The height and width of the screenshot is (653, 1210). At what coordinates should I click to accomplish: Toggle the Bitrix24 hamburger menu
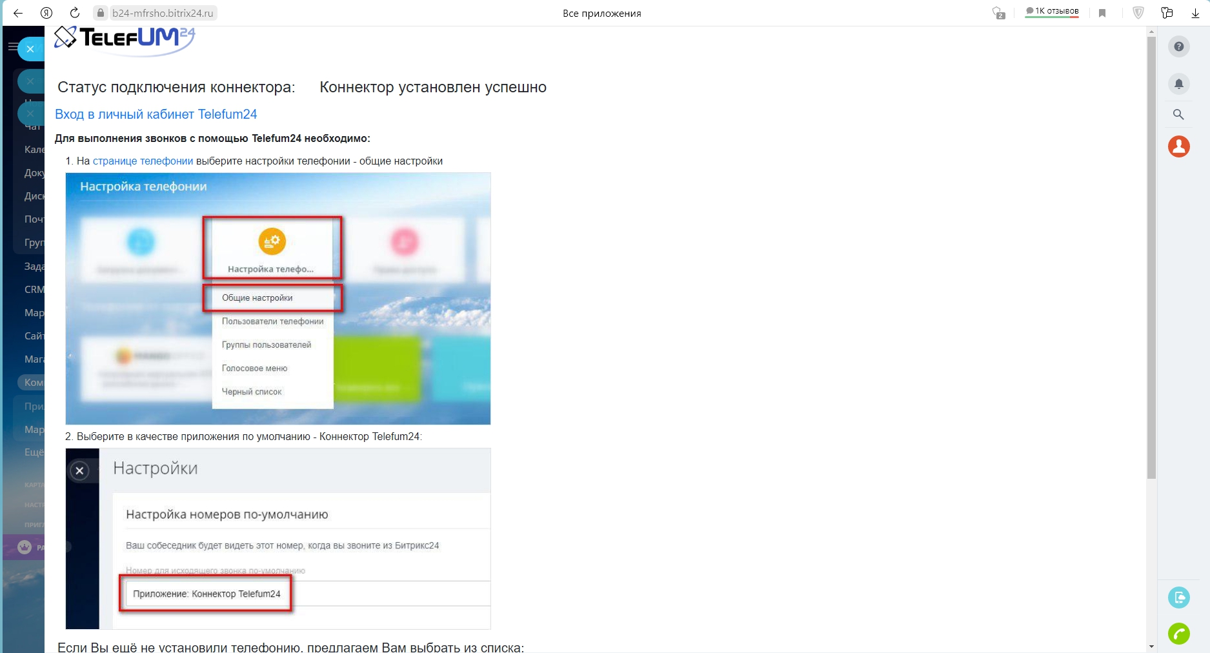pos(12,47)
